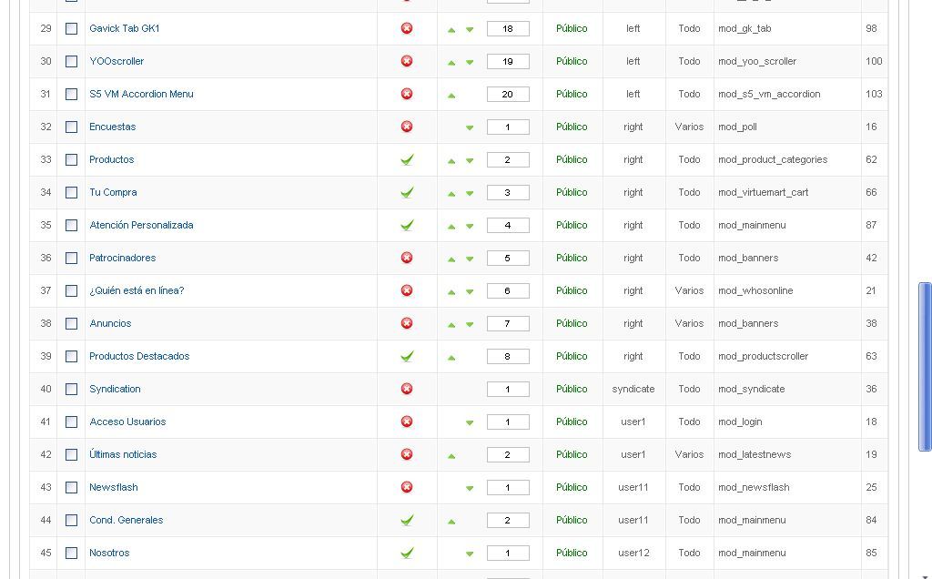Move Encuestas module down one position
Screen dimensions: 932x579
click(470, 127)
